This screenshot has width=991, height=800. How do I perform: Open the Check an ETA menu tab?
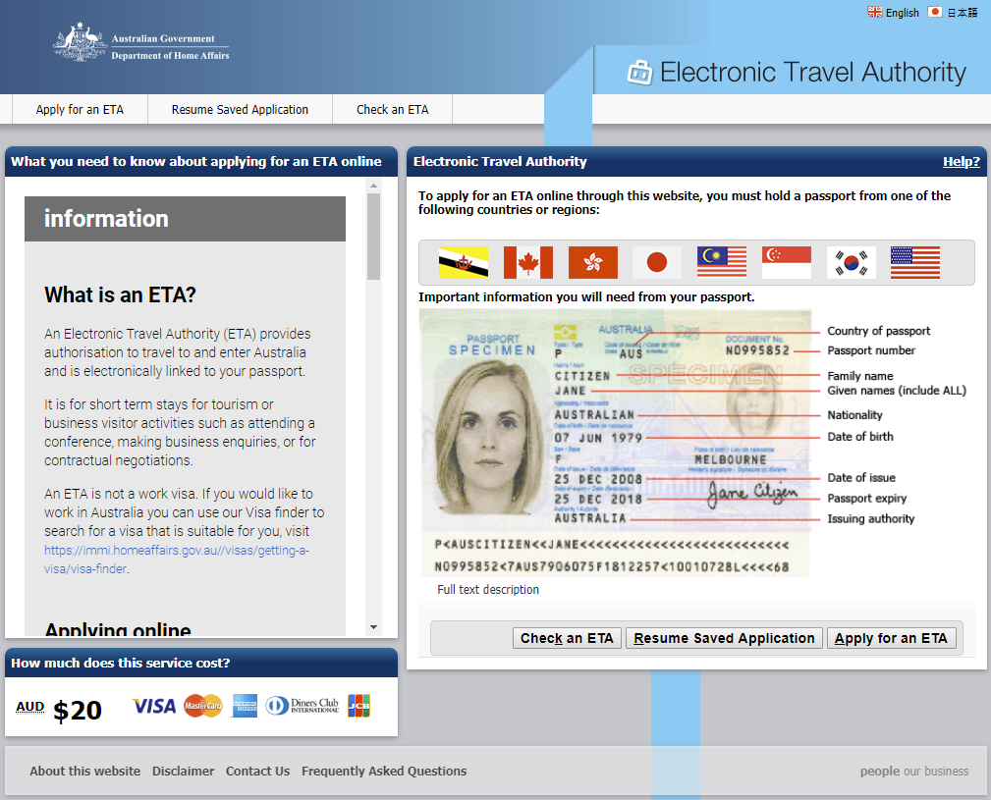click(393, 109)
